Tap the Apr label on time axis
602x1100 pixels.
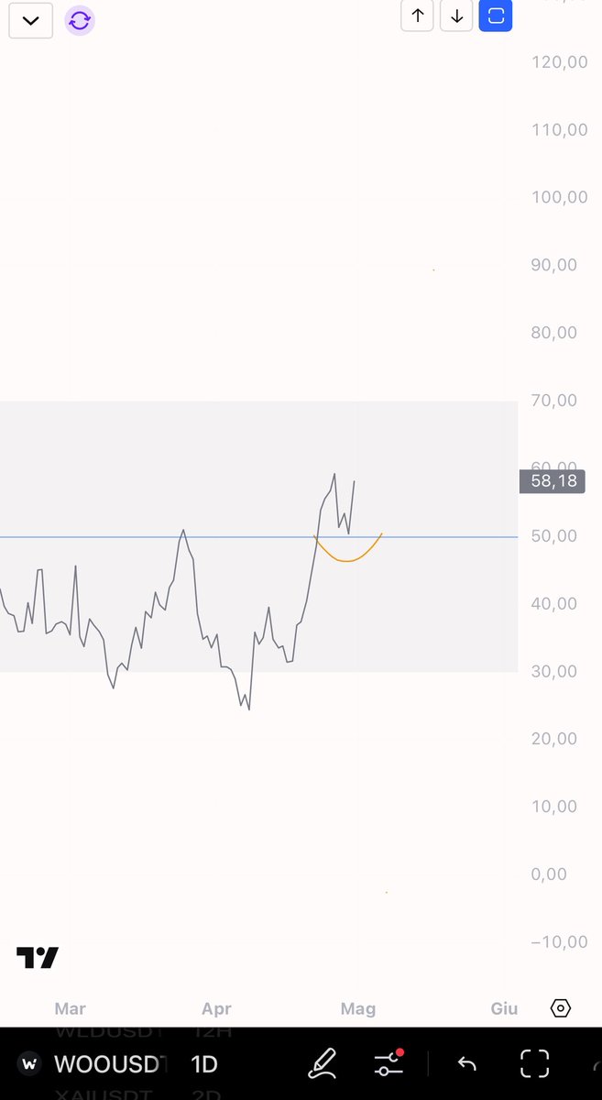click(216, 1008)
